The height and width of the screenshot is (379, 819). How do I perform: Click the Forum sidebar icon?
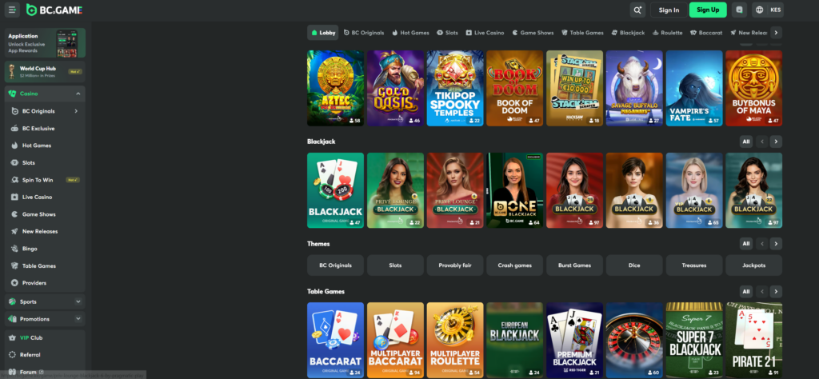(x=12, y=373)
